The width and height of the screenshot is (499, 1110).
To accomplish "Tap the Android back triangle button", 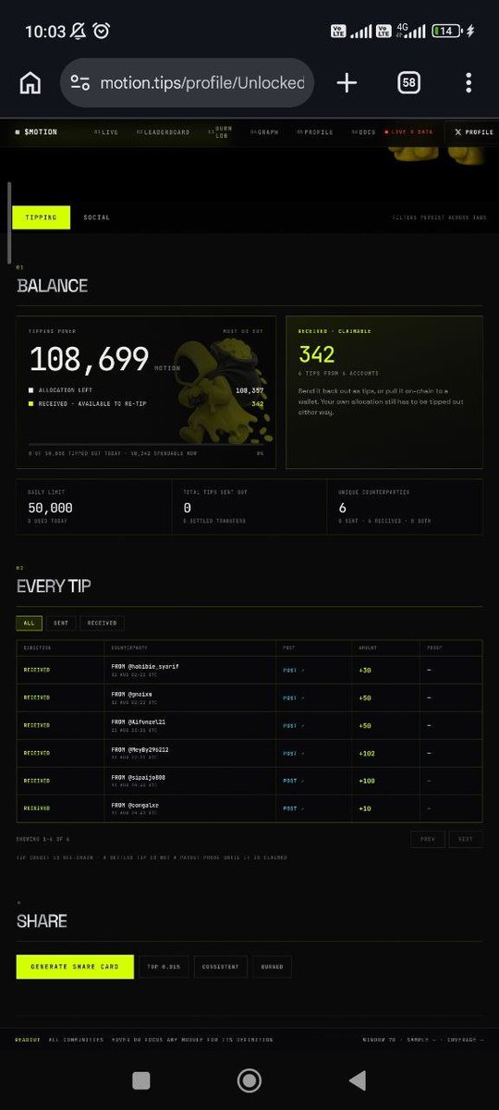I will 358,1079.
